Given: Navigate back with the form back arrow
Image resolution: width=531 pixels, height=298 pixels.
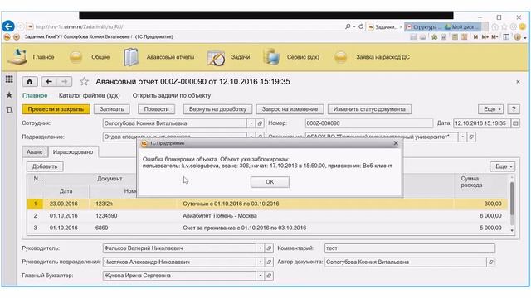Looking at the screenshot, I should pos(49,81).
